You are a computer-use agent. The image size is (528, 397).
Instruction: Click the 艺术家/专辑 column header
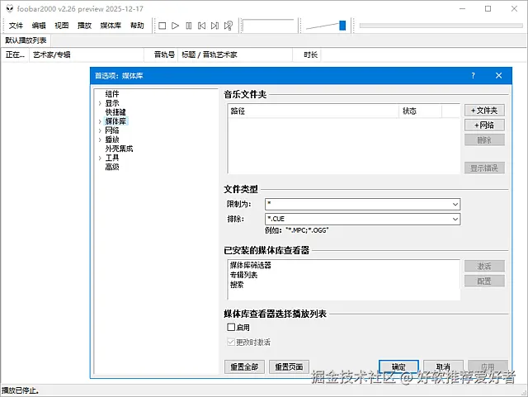87,54
